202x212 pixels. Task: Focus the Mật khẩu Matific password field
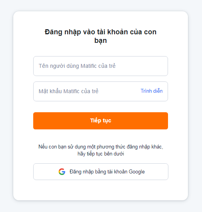[100, 92]
